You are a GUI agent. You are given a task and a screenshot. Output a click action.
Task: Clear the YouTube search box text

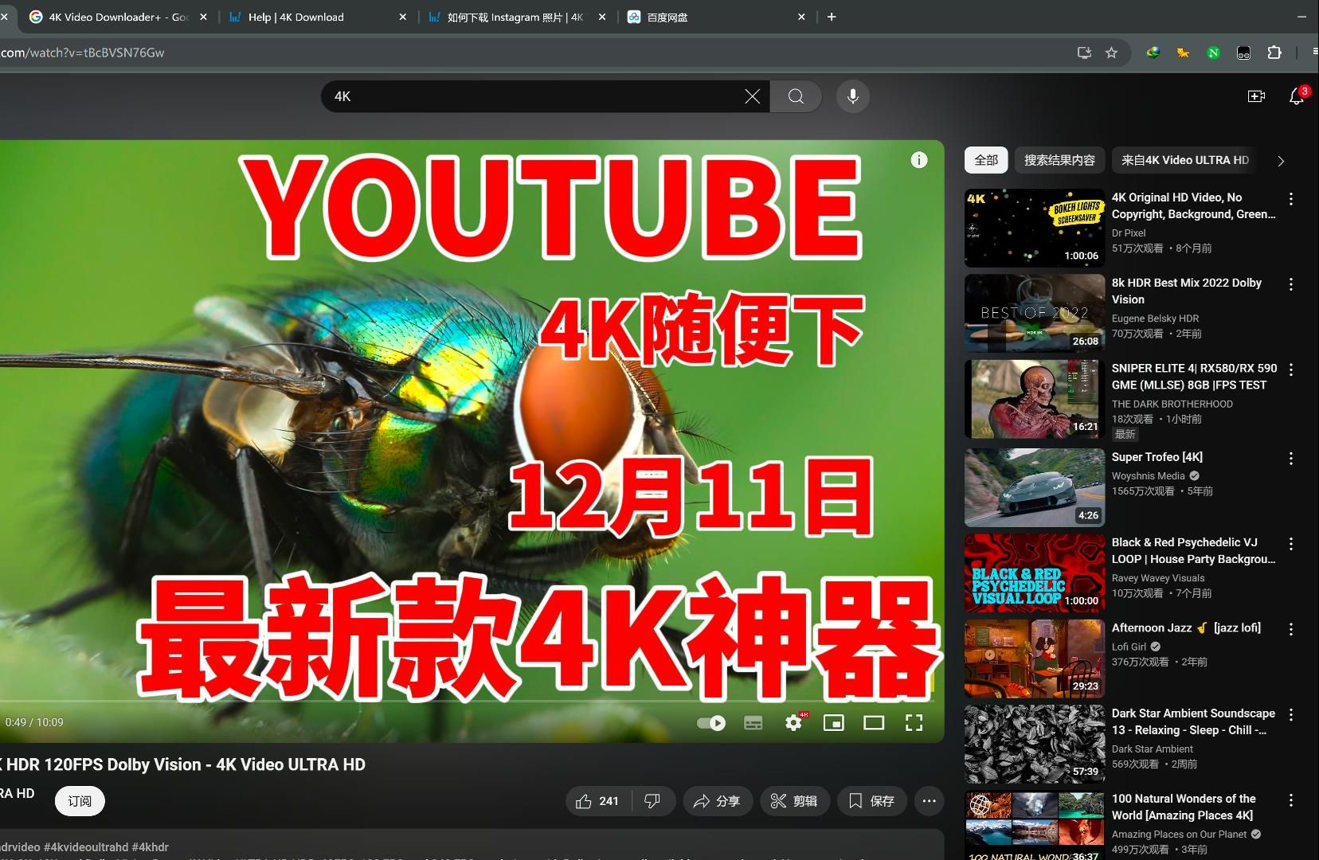(x=752, y=96)
